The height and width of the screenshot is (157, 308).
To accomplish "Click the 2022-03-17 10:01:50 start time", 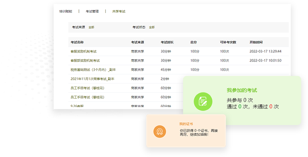I will [x=266, y=61].
